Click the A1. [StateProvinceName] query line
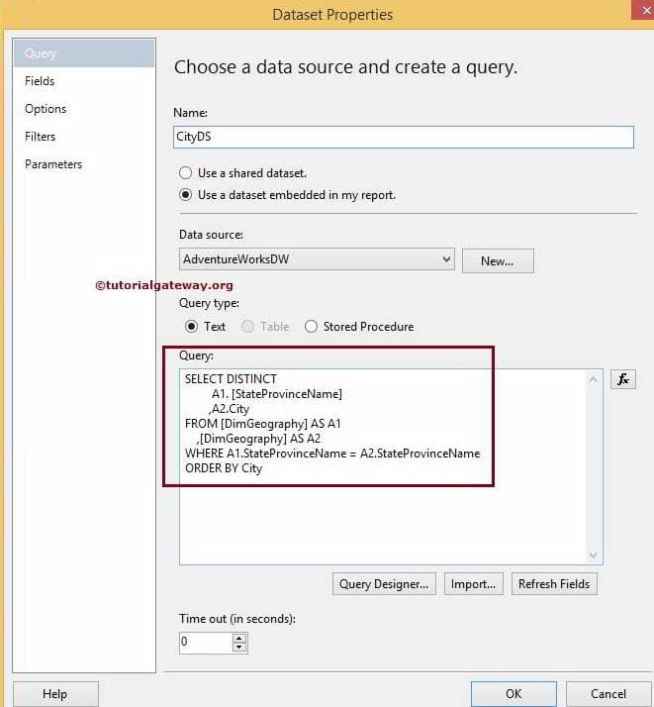 [277, 394]
